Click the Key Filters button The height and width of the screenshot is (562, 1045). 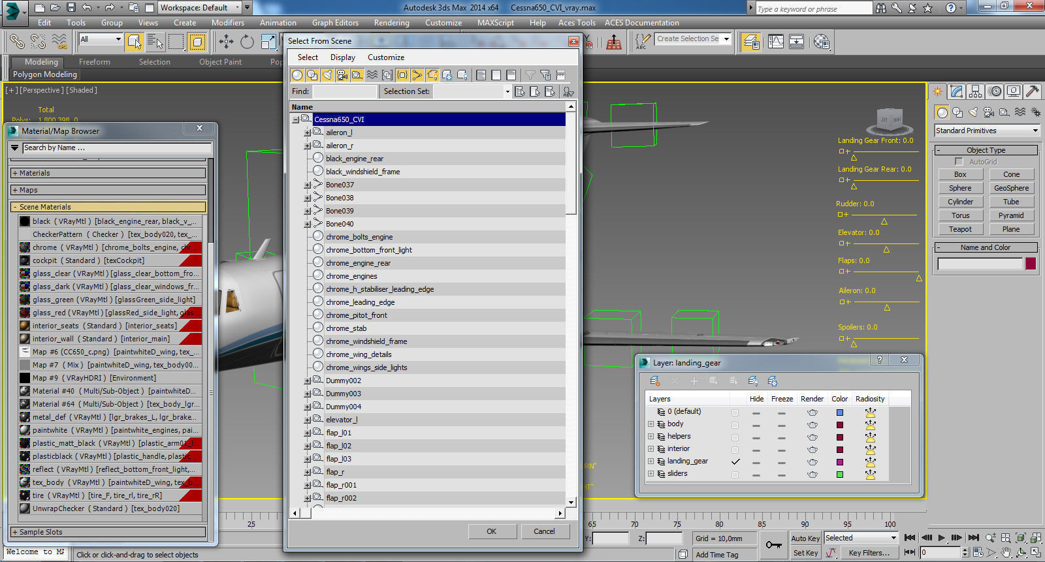tap(869, 553)
